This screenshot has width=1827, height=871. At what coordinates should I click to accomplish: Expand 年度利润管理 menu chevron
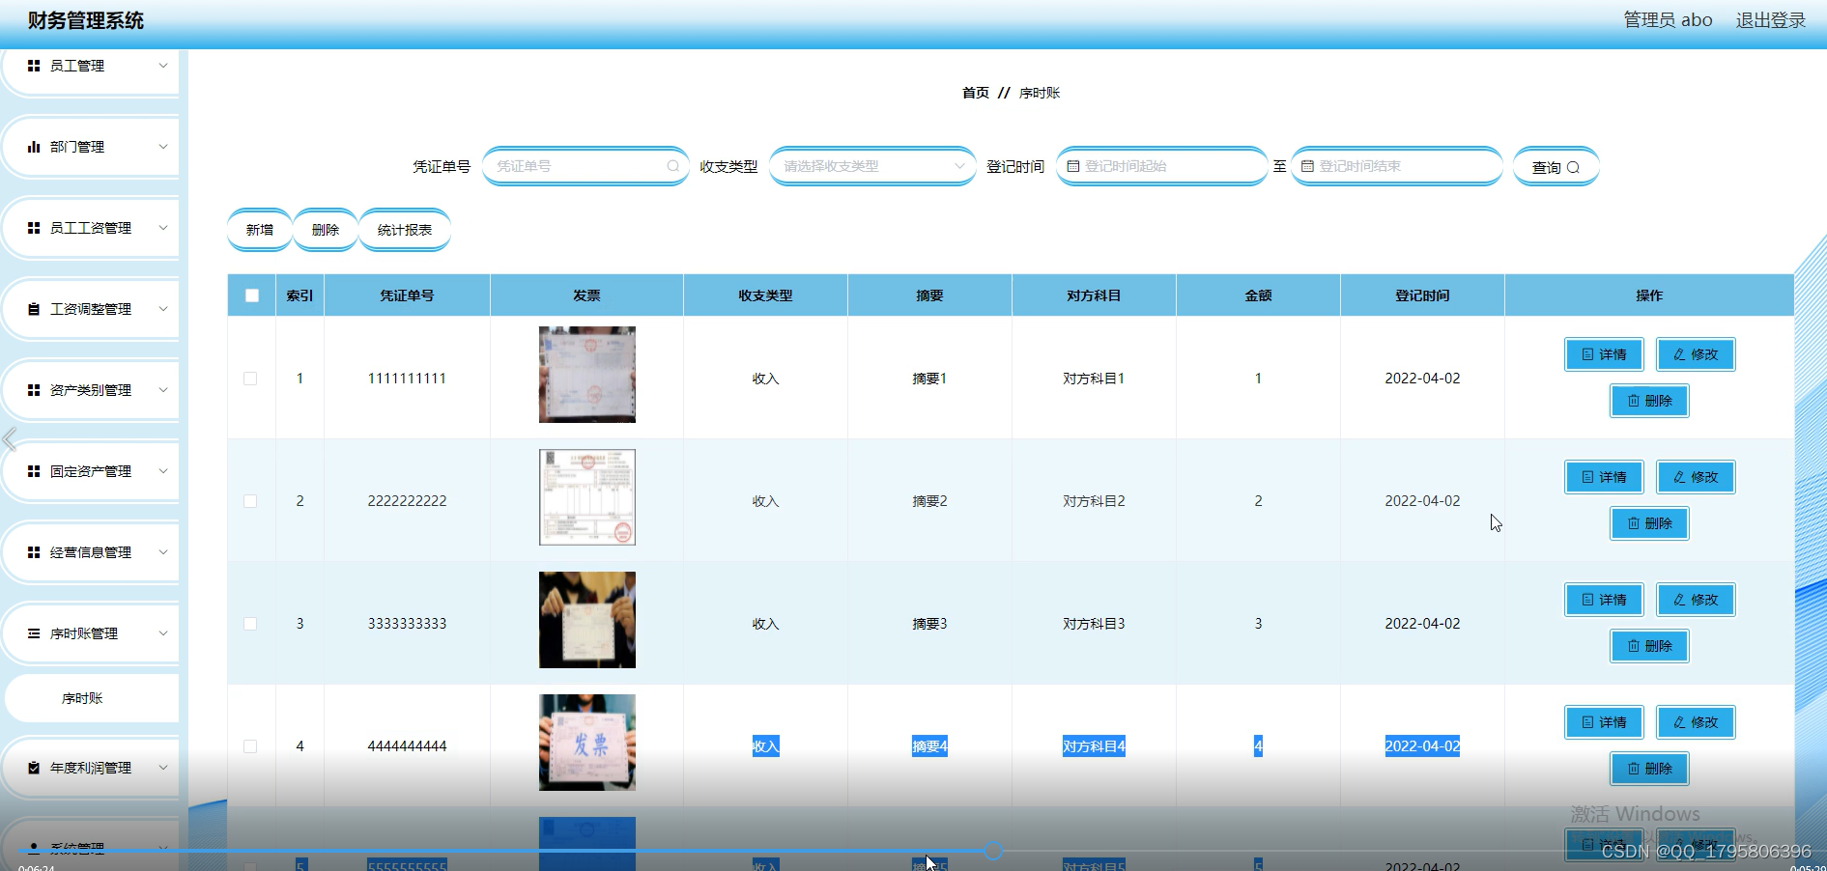click(163, 768)
